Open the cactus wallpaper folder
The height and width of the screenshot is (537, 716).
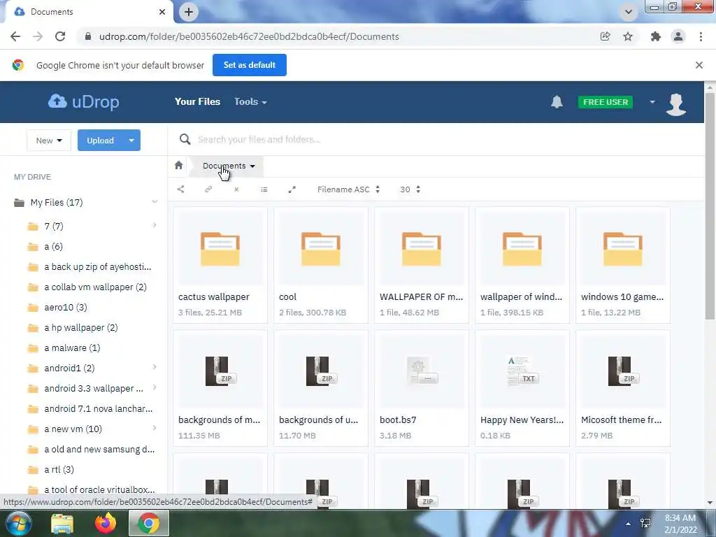tap(220, 265)
